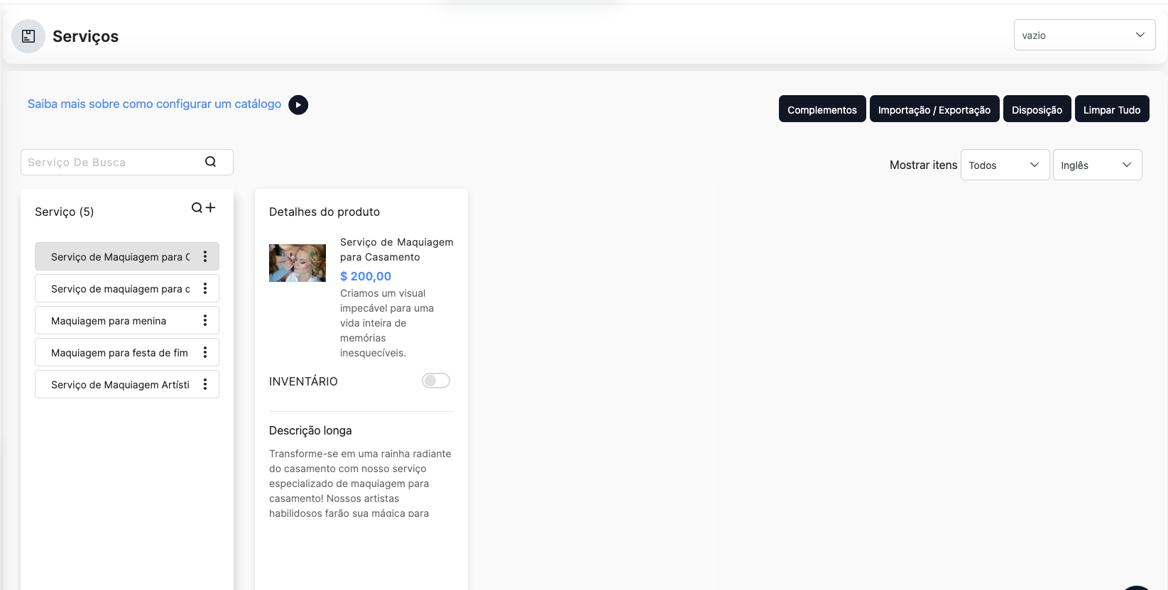Click the 'Serviços' page title

click(85, 36)
